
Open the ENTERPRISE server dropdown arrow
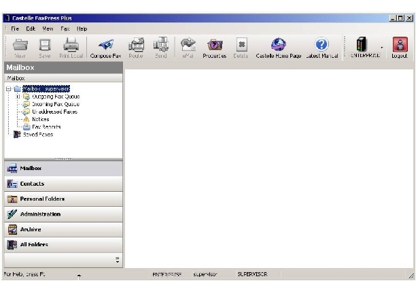point(382,48)
